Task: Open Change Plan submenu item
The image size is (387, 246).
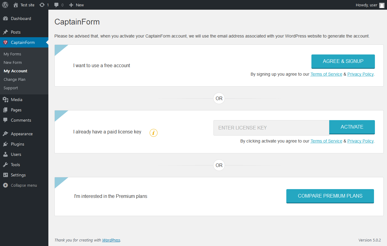Action: coord(15,79)
